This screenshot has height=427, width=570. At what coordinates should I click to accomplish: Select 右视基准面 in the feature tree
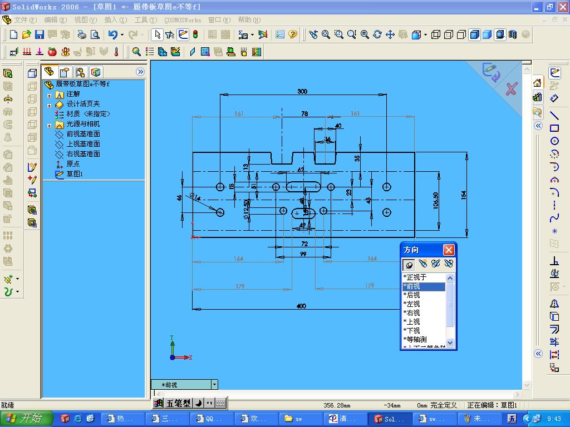coord(83,154)
